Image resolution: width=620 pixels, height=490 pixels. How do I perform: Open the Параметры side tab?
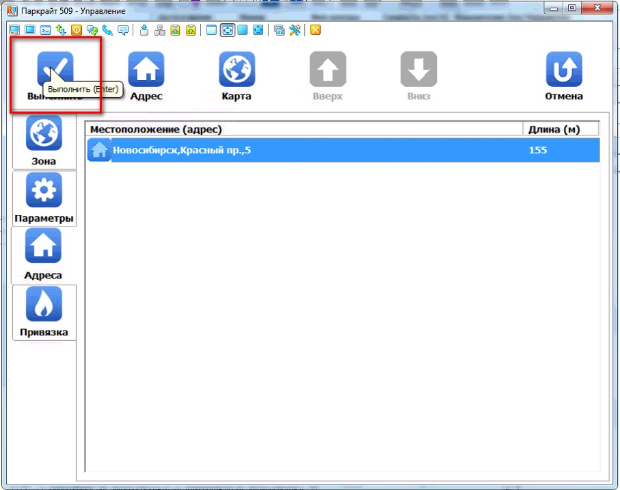coord(44,198)
